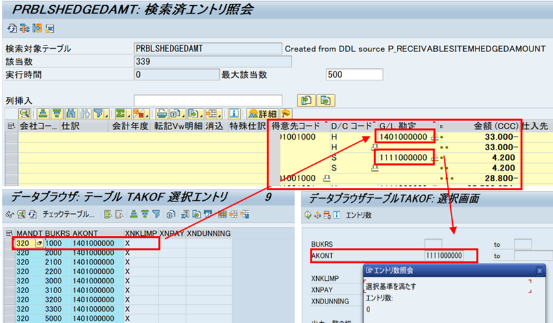The width and height of the screenshot is (553, 323).
Task: Click the colorful grid icon in the TAKOF entries toolbar
Action: (x=223, y=214)
